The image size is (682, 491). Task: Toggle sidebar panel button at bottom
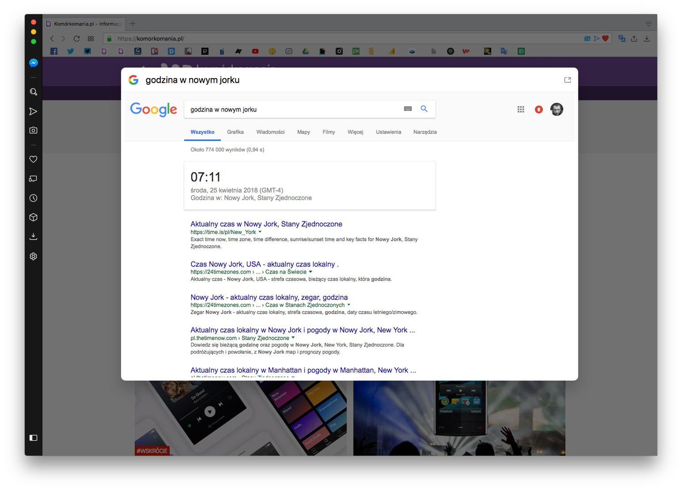coord(33,438)
